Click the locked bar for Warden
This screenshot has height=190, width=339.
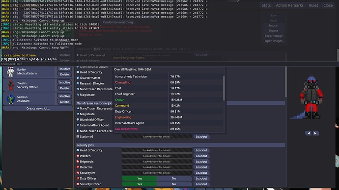click(x=157, y=156)
